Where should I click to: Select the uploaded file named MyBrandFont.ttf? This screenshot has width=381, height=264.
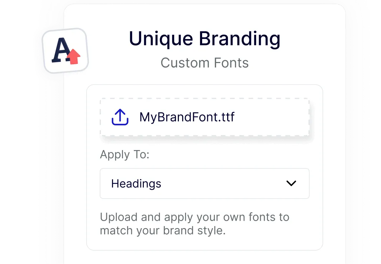[x=187, y=117]
